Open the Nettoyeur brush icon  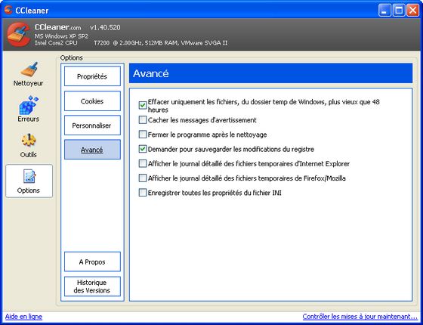coord(29,70)
